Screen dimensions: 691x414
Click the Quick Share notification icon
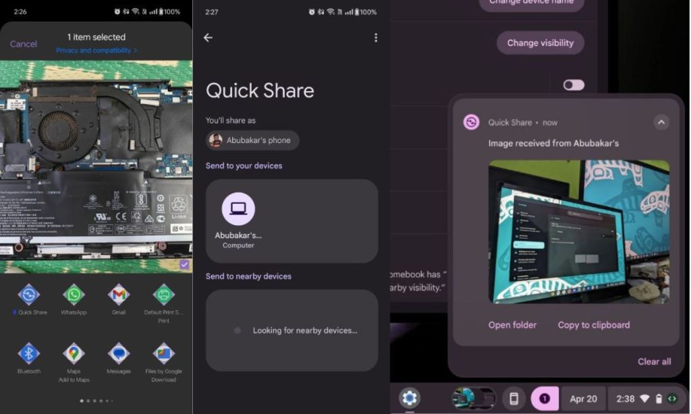471,122
